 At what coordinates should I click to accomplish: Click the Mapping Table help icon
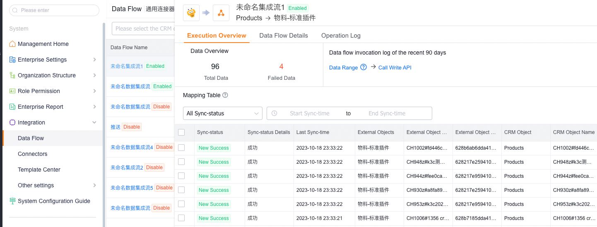coord(225,95)
